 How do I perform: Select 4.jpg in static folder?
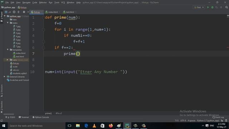tap(17, 37)
